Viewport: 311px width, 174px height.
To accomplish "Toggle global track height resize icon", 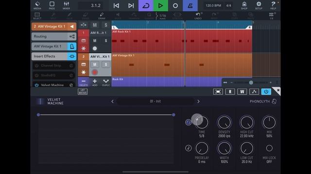I will 84,25.
